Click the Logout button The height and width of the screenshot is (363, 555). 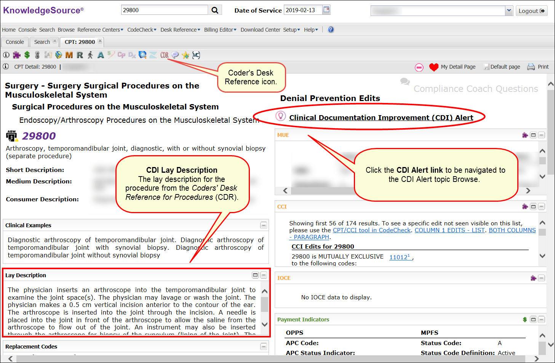531,11
